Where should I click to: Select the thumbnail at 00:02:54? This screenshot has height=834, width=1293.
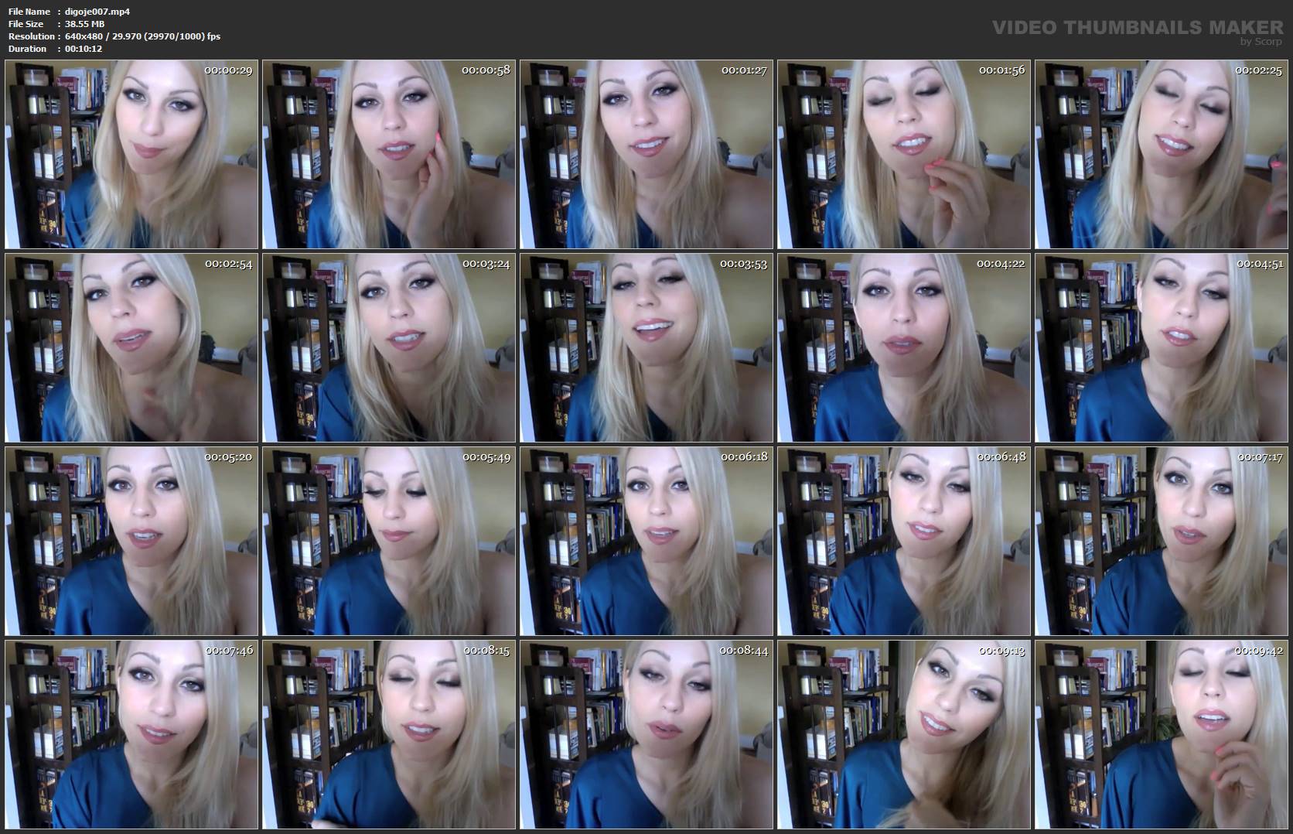click(131, 348)
